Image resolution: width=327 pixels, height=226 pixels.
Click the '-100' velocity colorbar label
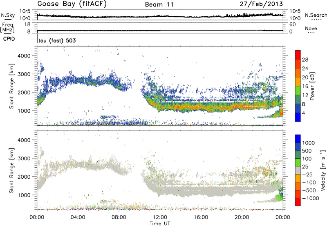tap(309, 182)
